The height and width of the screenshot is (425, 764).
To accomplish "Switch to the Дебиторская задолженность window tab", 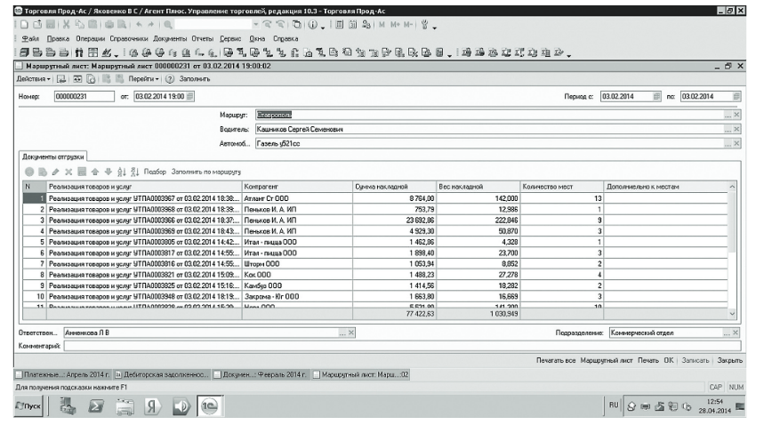I will 162,375.
